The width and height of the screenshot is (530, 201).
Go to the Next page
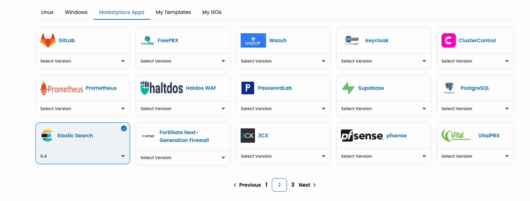pyautogui.click(x=307, y=185)
